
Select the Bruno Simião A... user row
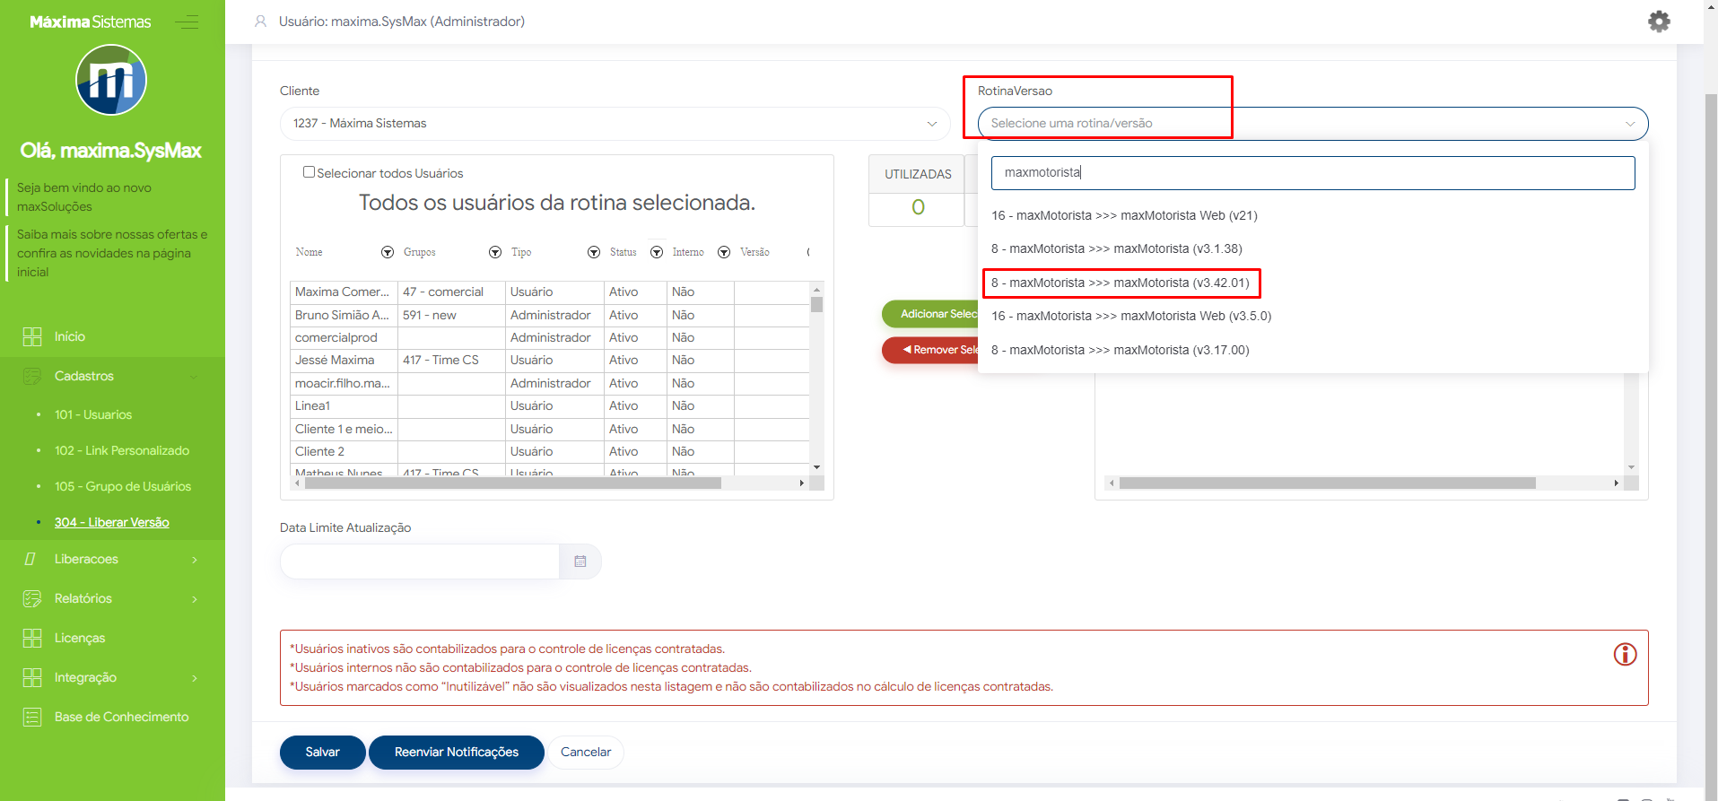point(550,316)
